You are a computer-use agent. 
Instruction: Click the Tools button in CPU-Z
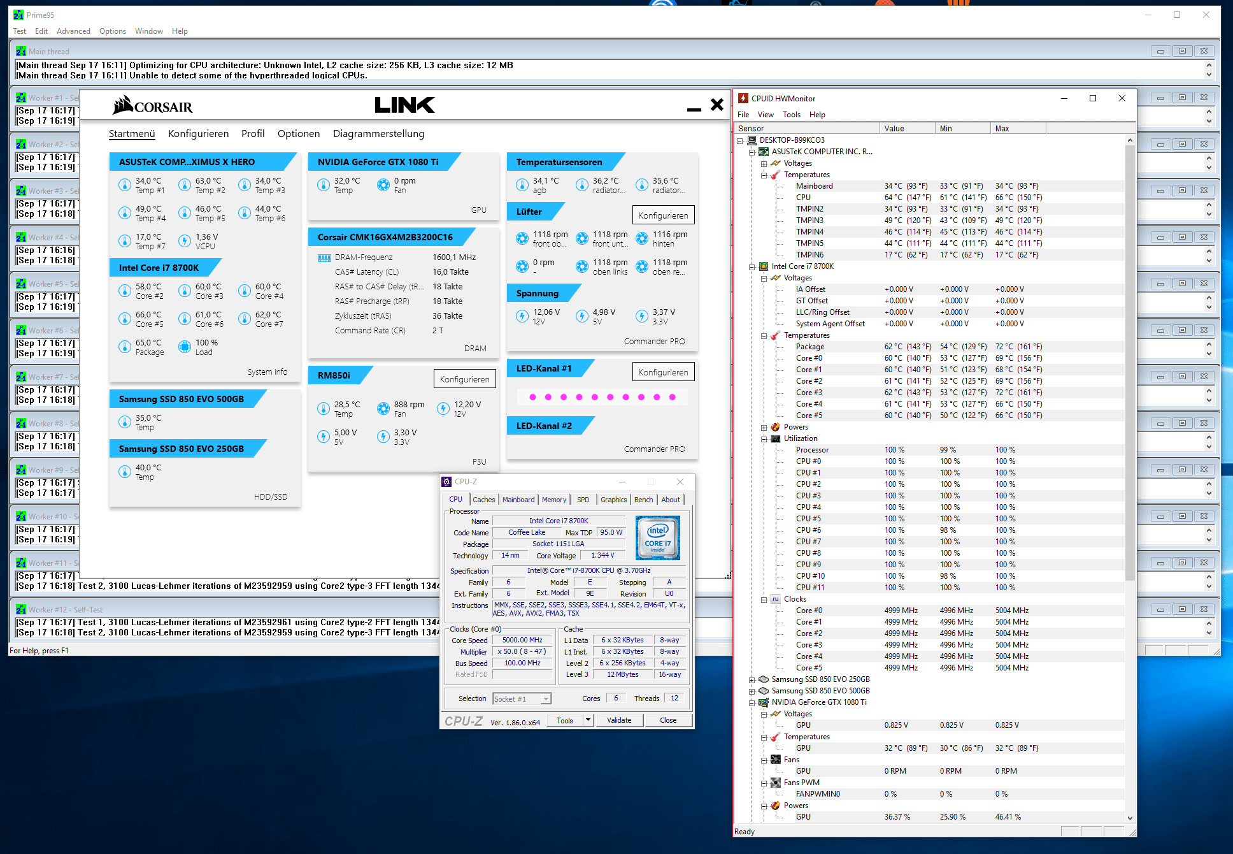point(565,720)
